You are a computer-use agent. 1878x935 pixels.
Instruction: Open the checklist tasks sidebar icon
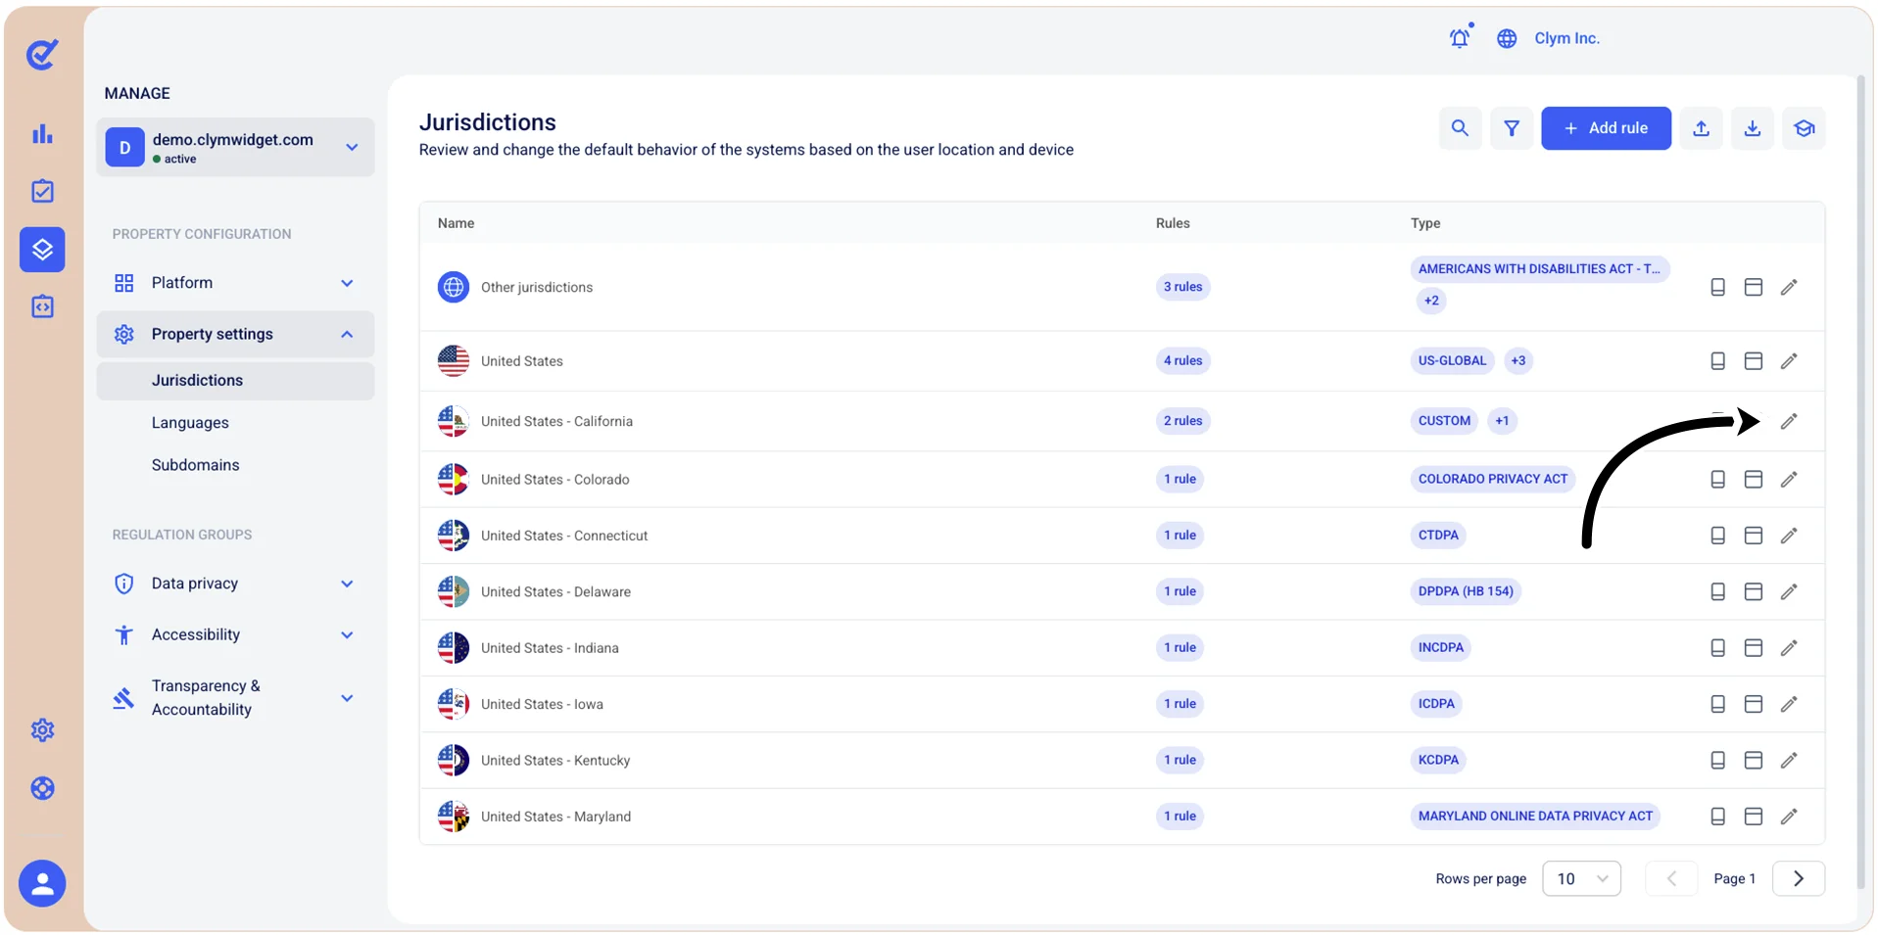42,191
